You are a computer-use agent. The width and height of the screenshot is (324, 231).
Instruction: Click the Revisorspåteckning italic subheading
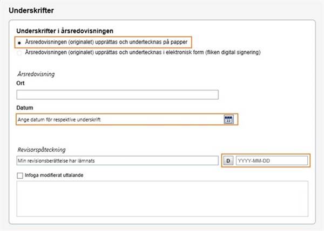point(41,149)
